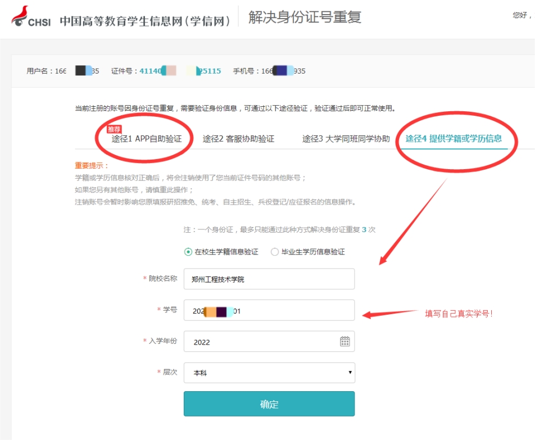535x440 pixels.
Task: Click the 手机号 value text
Action: 284,71
